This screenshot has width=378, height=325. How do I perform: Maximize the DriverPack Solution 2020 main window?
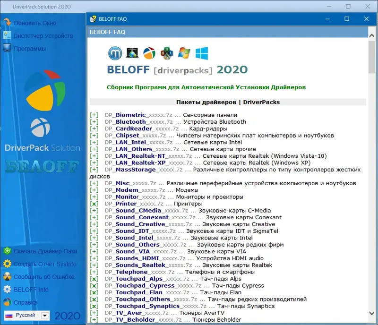348,6
